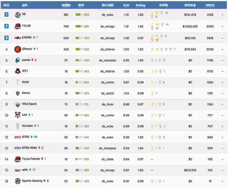Open the BTRG team logo
The width and height of the screenshot is (228, 188).
(x=18, y=137)
